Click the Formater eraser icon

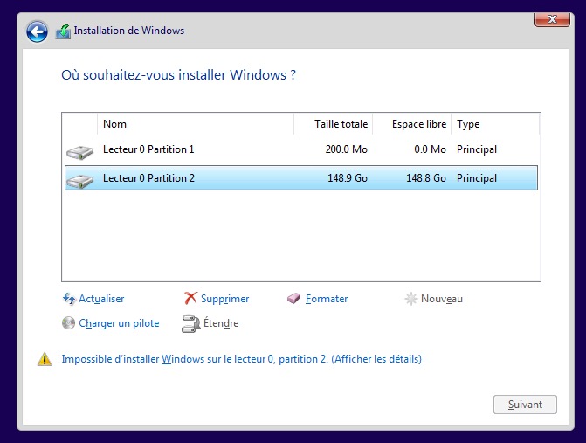(x=293, y=298)
